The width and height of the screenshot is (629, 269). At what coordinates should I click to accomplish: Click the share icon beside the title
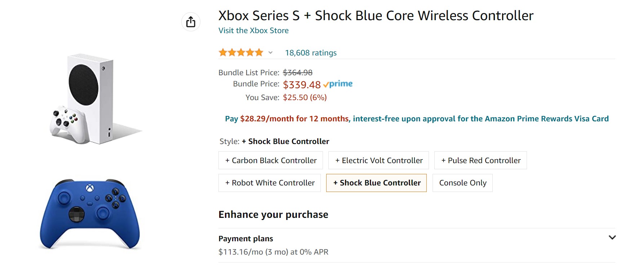[x=191, y=22]
